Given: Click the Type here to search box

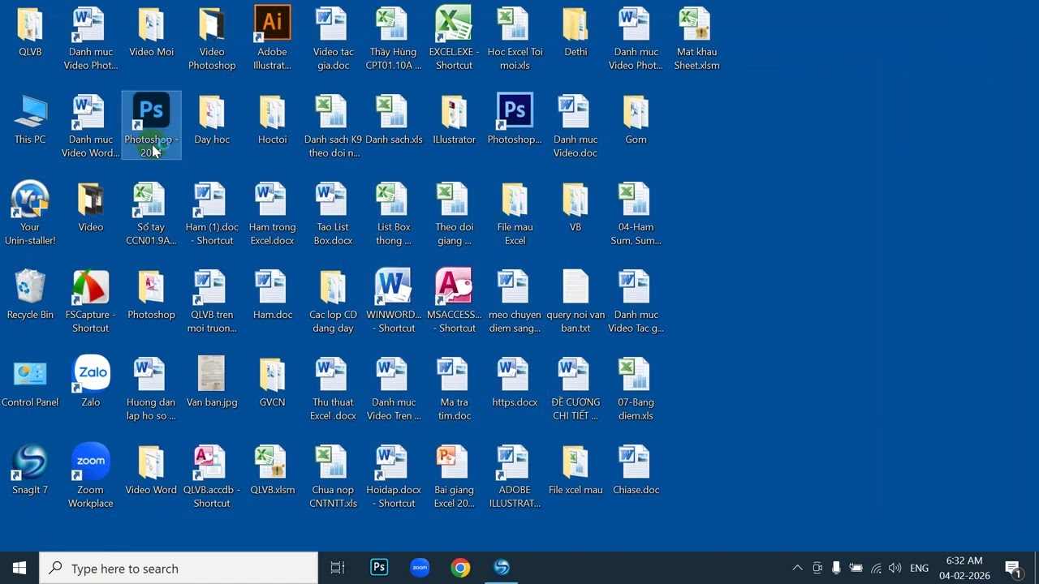Looking at the screenshot, I should (x=179, y=568).
